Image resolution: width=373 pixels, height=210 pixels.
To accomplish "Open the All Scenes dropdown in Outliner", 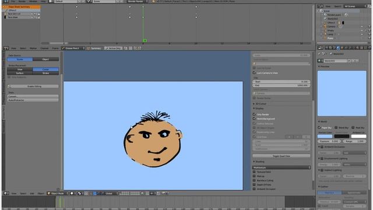I will pos(355,6).
